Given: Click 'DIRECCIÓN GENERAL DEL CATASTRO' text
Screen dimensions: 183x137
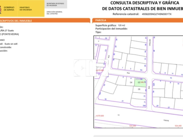Looking at the screenshot, I should 55,13.
